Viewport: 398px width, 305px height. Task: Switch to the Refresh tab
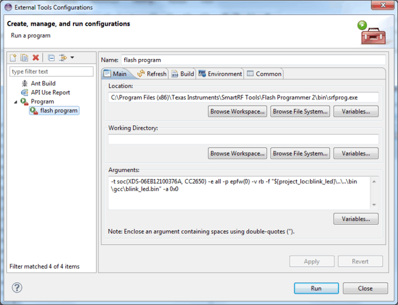(x=152, y=74)
